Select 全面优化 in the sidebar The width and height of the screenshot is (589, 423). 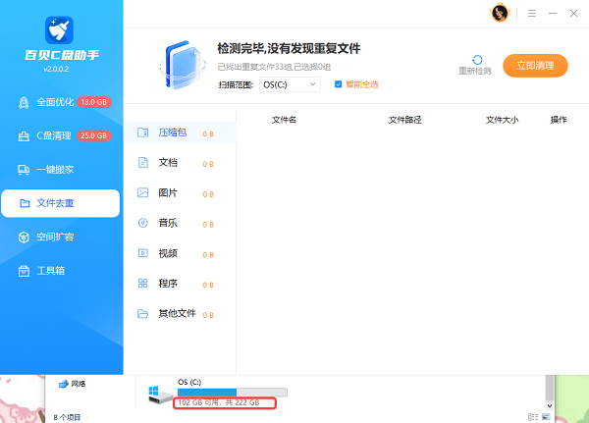click(61, 102)
